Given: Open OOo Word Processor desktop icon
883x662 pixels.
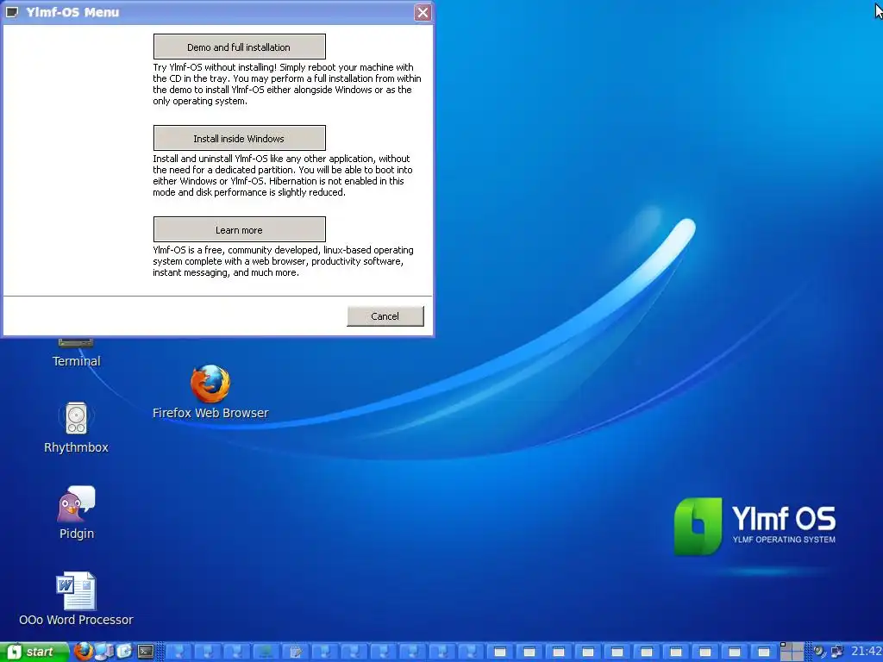Looking at the screenshot, I should point(76,598).
